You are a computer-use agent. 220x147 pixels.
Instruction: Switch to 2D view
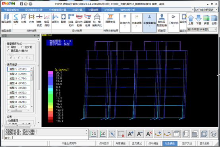94,134
